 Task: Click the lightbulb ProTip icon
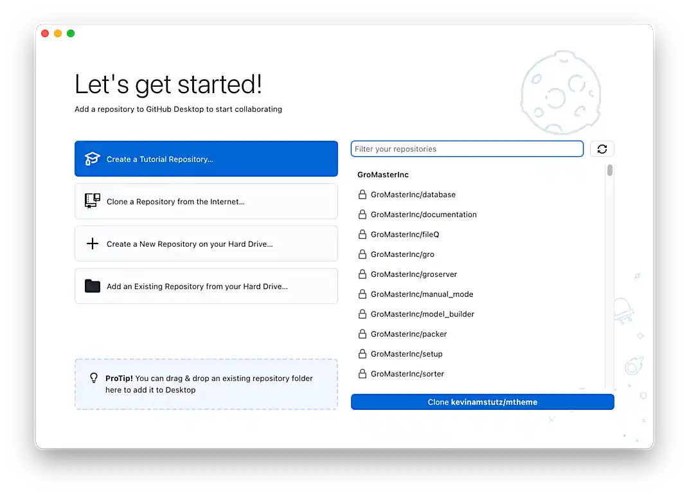[94, 378]
